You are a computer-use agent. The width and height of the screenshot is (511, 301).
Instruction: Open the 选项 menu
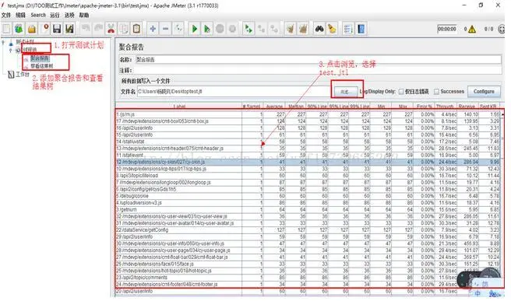click(x=69, y=15)
